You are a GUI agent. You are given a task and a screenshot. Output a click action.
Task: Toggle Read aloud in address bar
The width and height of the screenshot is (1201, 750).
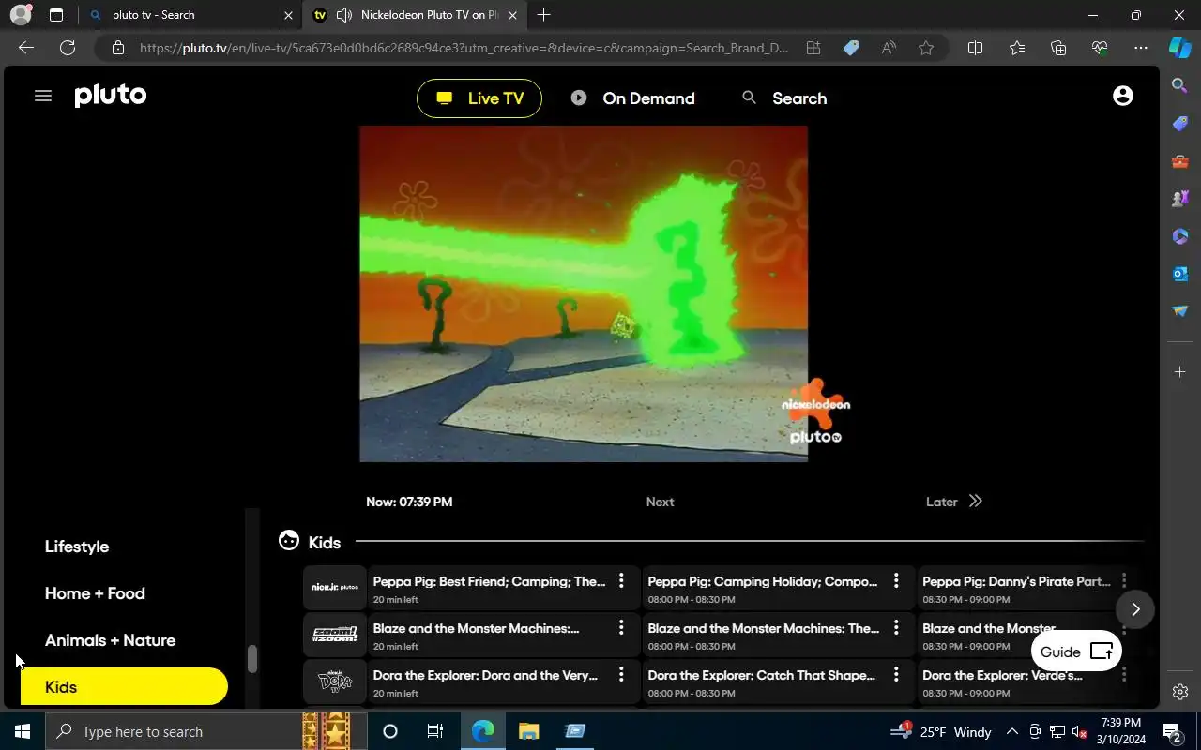[889, 48]
